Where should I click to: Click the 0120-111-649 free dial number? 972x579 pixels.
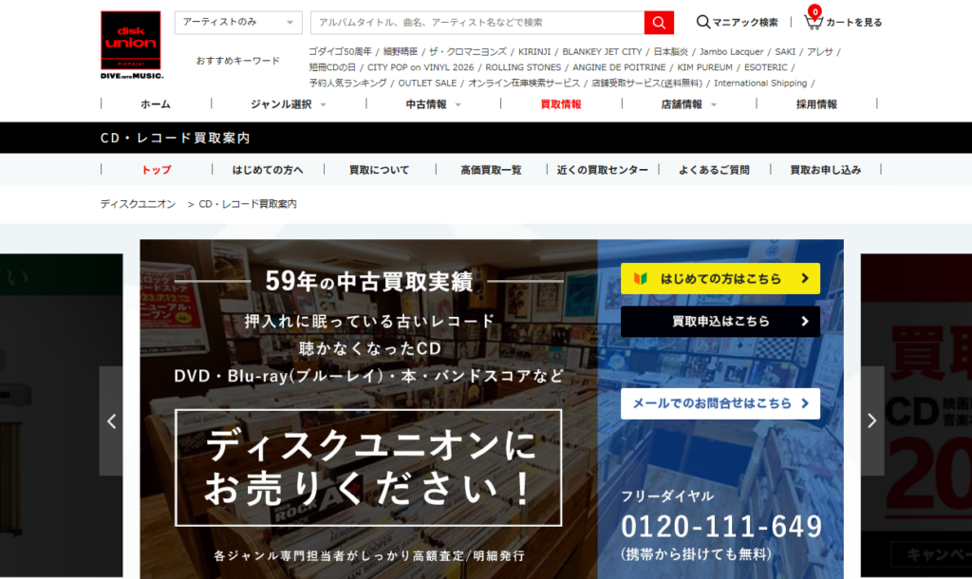721,527
